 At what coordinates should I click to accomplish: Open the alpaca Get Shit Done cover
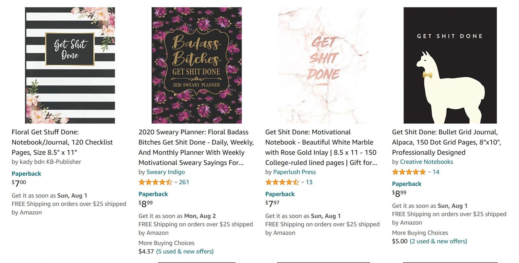450,65
